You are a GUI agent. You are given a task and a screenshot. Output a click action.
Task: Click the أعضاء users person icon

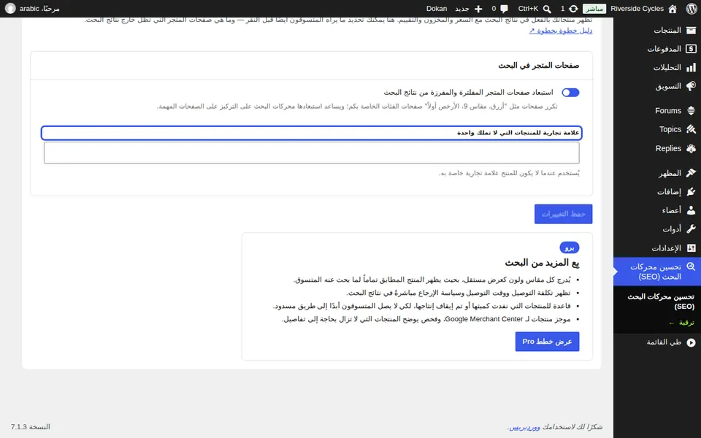click(692, 210)
